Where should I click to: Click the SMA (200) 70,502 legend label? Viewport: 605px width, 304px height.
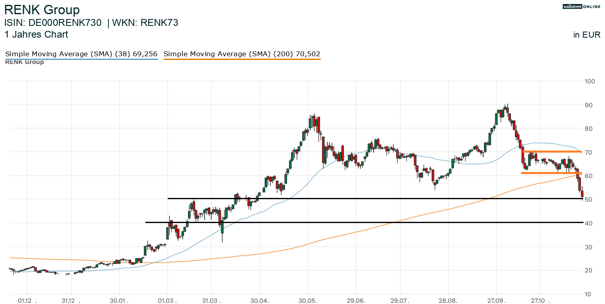(242, 54)
